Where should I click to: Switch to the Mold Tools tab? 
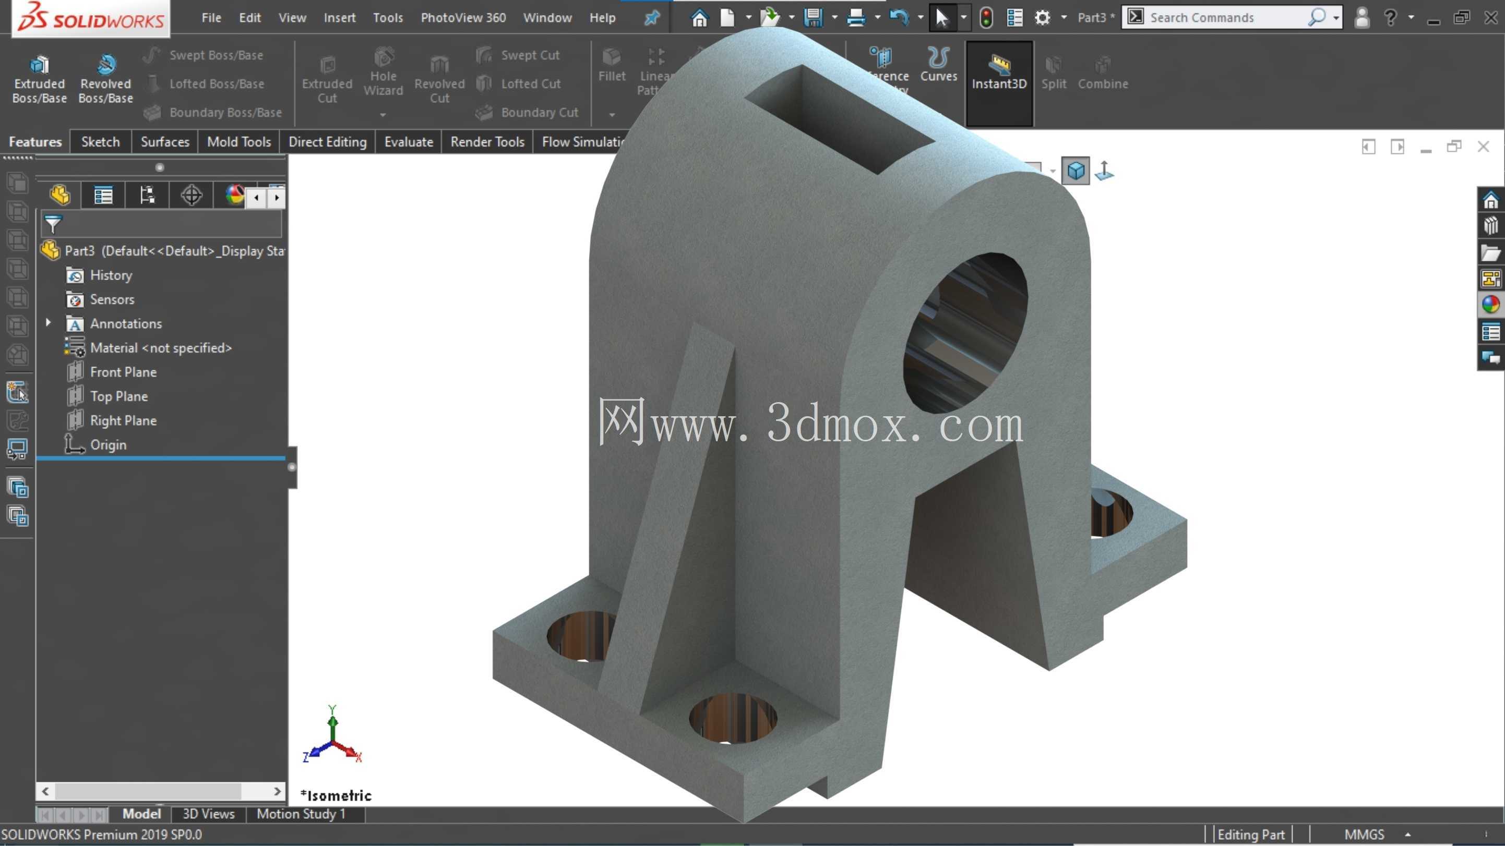click(239, 142)
